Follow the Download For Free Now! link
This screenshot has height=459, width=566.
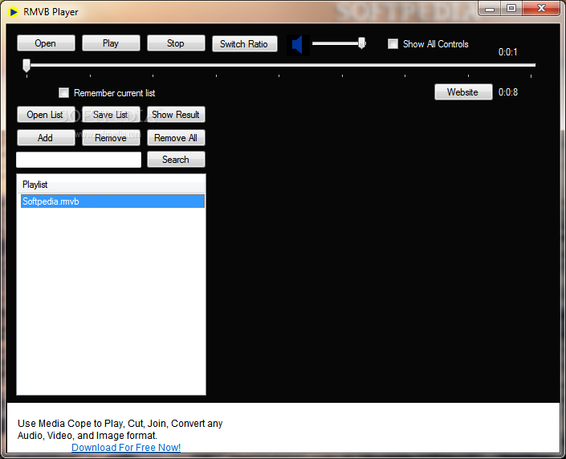pos(126,448)
